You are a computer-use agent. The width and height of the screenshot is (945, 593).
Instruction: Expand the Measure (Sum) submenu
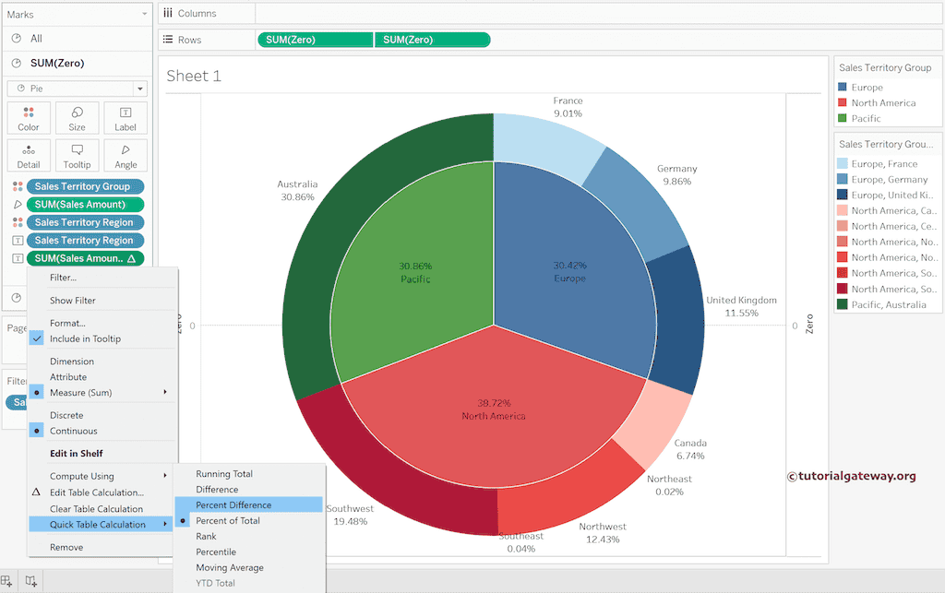click(x=102, y=392)
